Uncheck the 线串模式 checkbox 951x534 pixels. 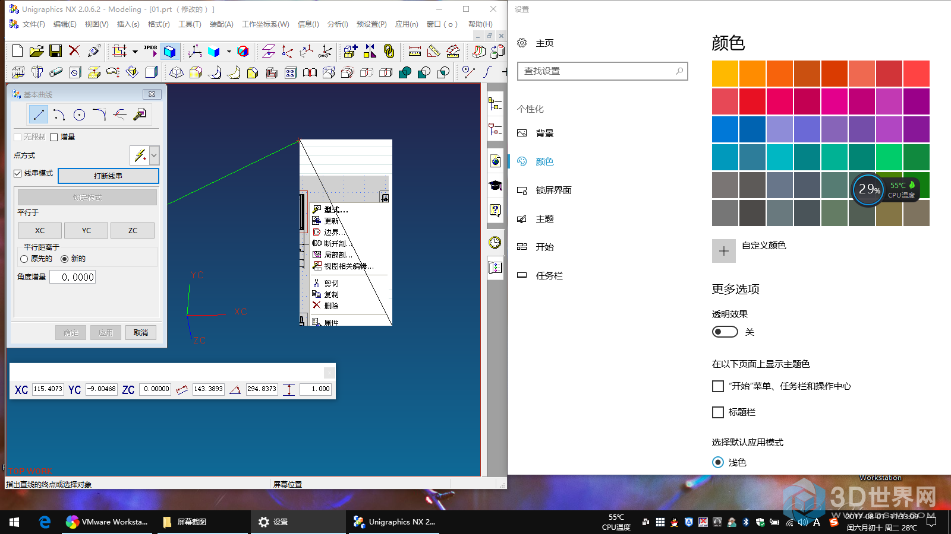click(x=18, y=173)
